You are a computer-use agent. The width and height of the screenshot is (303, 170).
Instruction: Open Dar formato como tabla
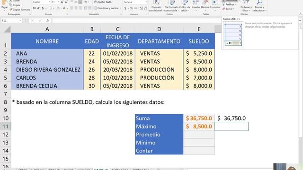(171, 6)
